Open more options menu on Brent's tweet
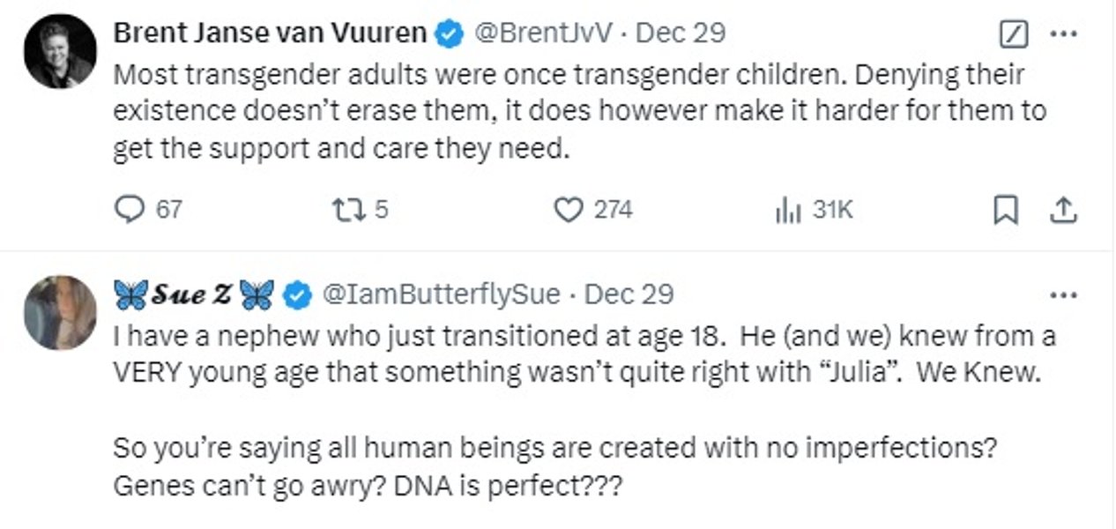 pos(1065,34)
